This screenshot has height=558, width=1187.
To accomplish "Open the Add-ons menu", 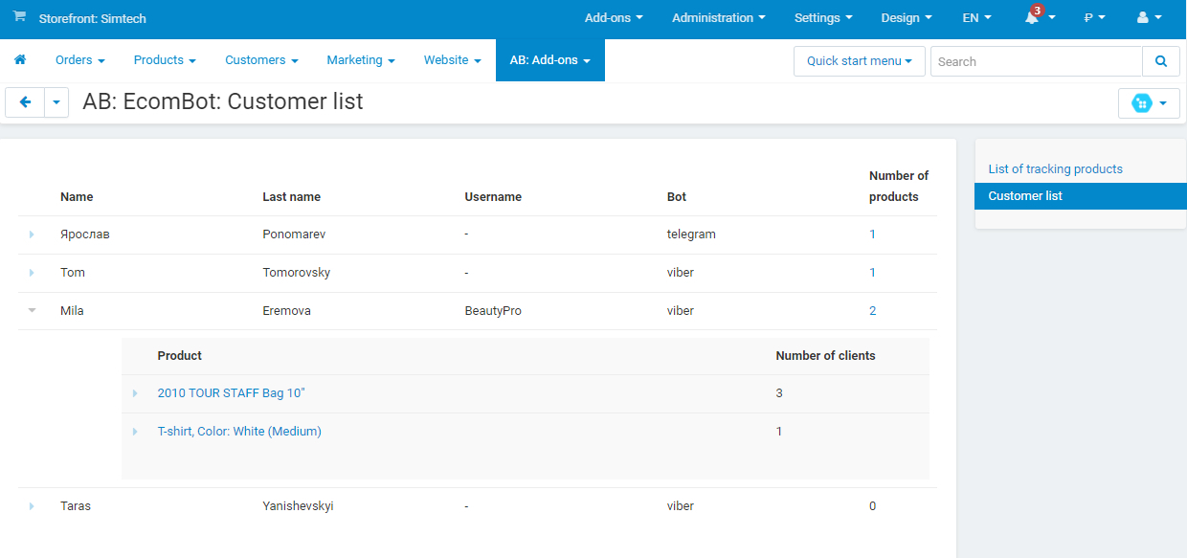I will click(613, 17).
